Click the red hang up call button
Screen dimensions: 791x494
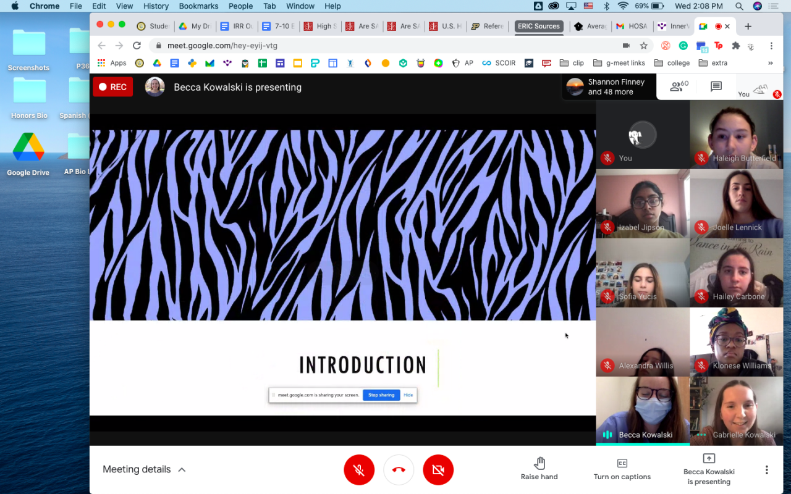pyautogui.click(x=399, y=470)
